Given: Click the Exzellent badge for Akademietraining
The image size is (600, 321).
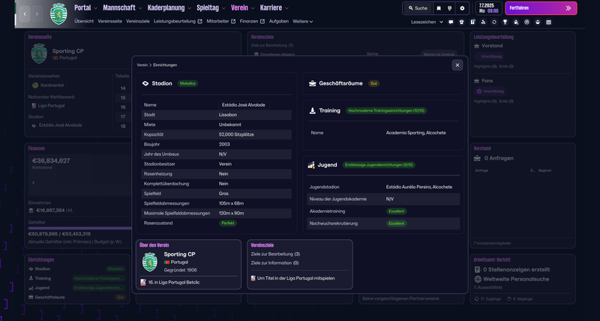Looking at the screenshot, I should click(397, 211).
